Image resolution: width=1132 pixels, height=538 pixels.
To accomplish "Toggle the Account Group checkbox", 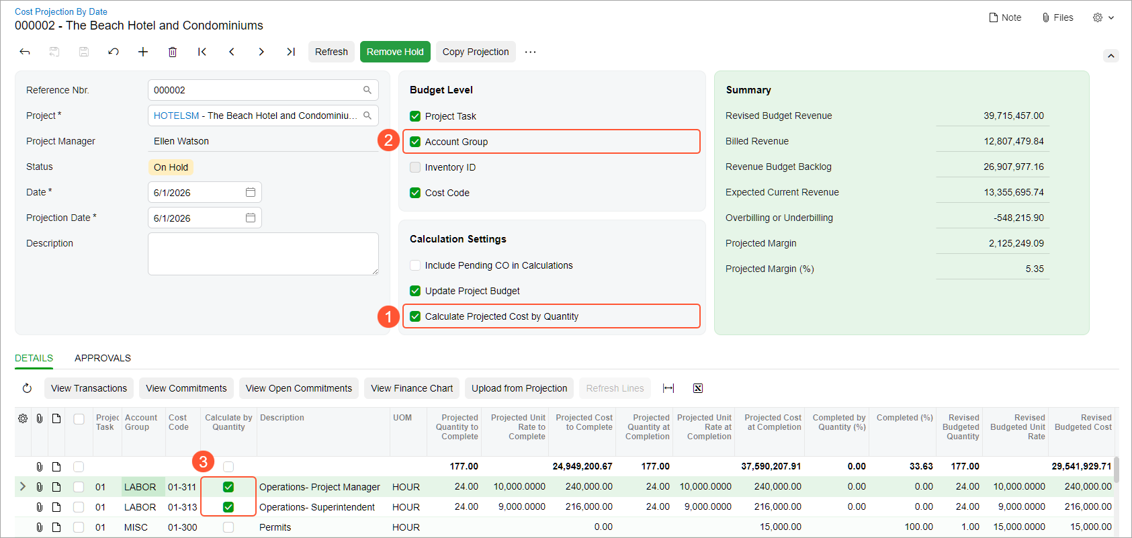I will pyautogui.click(x=415, y=142).
